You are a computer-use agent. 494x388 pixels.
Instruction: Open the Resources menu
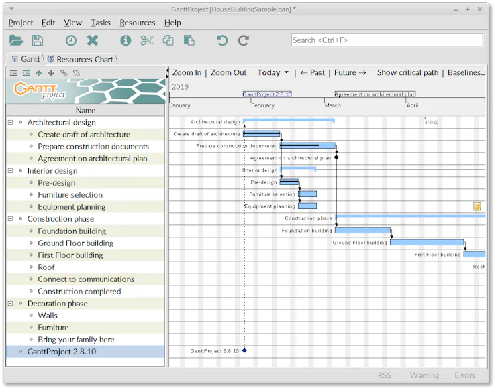pyautogui.click(x=138, y=23)
